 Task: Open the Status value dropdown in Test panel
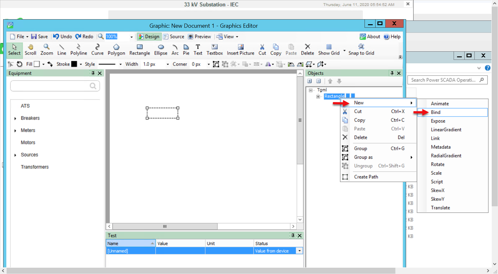(x=299, y=251)
